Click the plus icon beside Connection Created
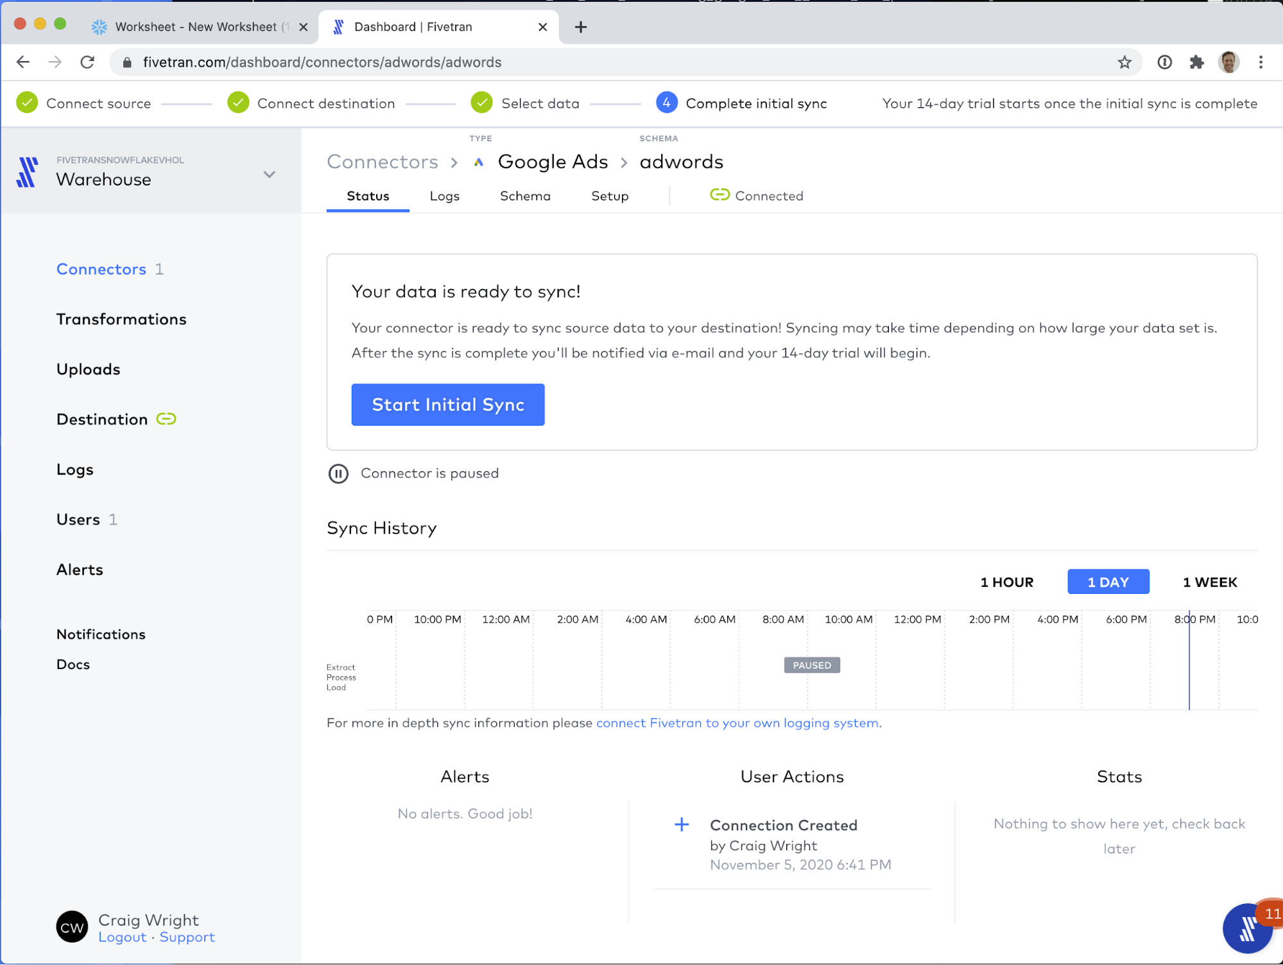Viewport: 1283px width, 965px height. (x=682, y=824)
